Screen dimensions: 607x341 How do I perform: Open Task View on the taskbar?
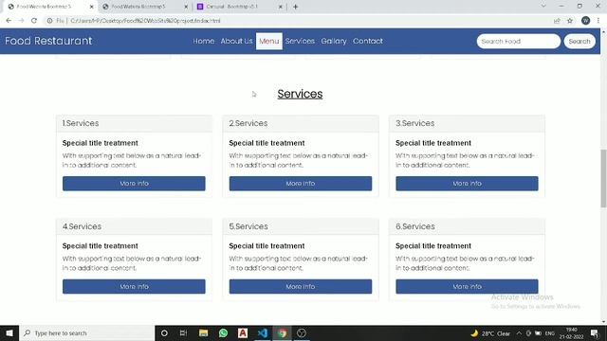click(183, 332)
